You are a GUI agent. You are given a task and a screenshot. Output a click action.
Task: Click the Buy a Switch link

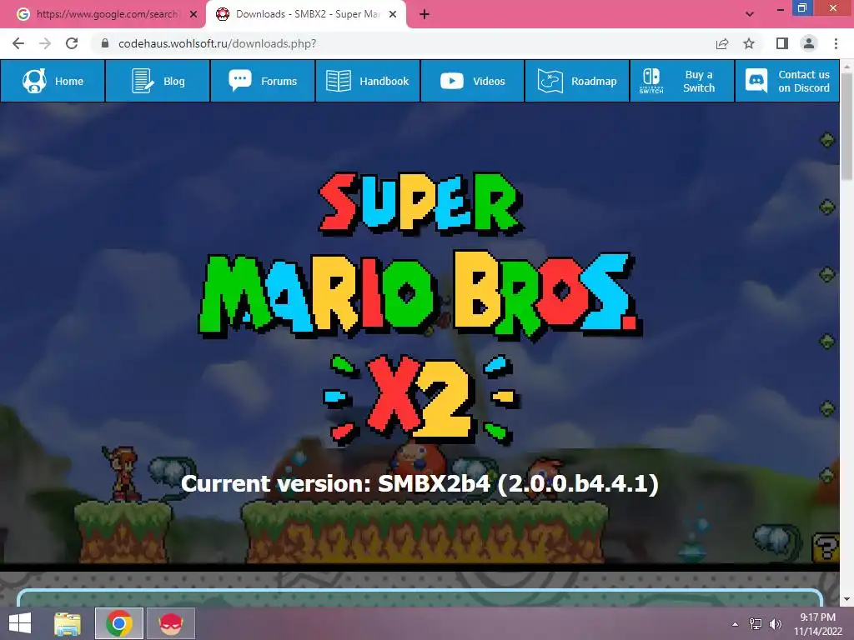click(682, 81)
